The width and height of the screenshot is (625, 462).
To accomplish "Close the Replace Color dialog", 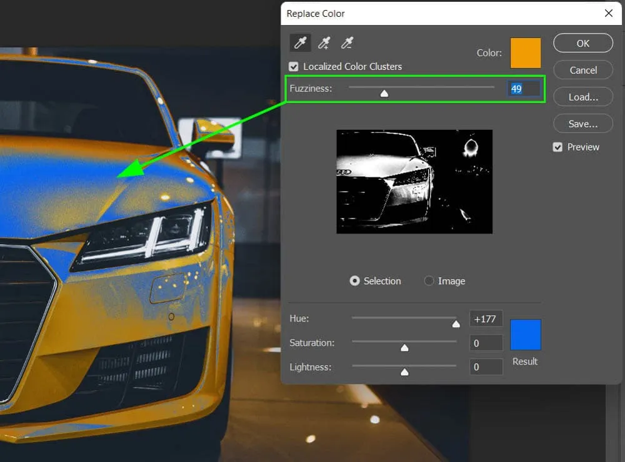I will 608,13.
